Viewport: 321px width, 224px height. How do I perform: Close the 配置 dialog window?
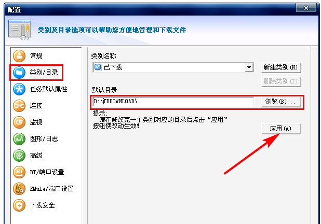[x=306, y=8]
